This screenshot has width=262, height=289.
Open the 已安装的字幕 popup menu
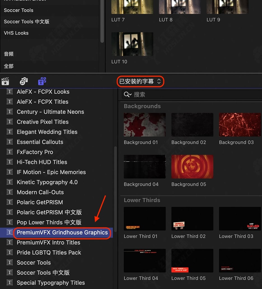tap(140, 81)
